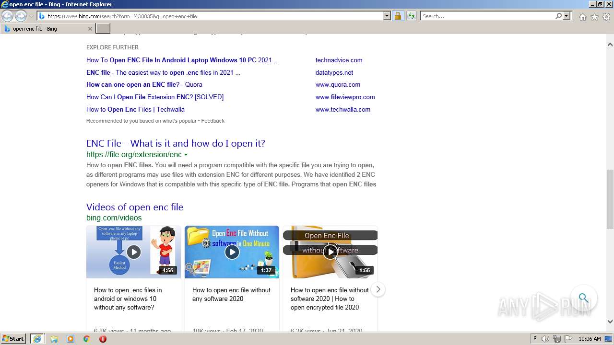Image resolution: width=614 pixels, height=345 pixels.
Task: Visit technadvice.com link
Action: pos(339,60)
